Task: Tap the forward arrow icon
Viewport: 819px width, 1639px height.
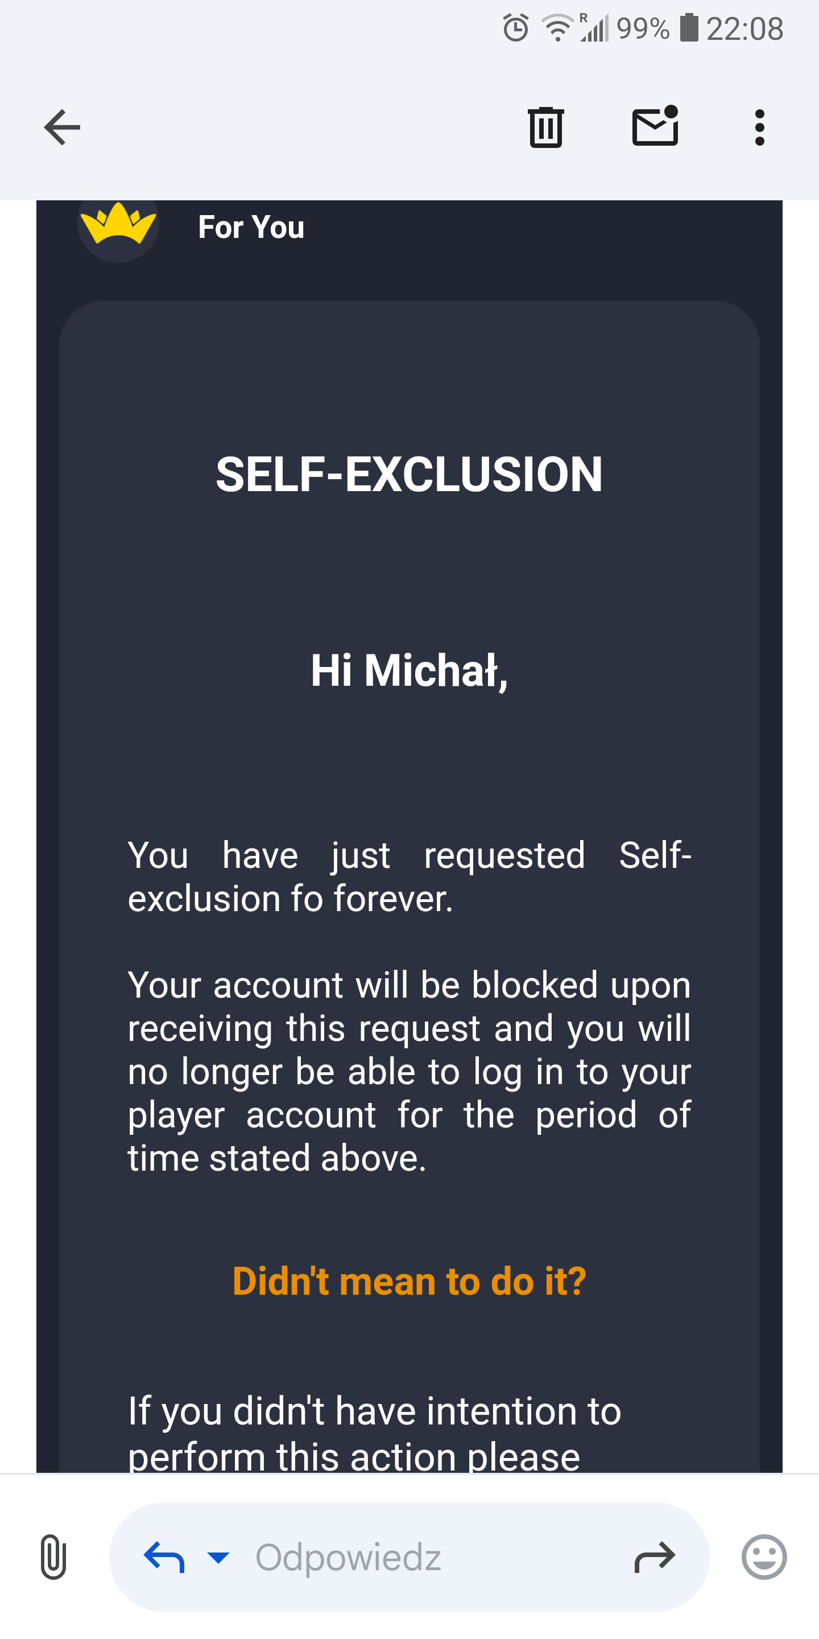Action: (x=654, y=1556)
